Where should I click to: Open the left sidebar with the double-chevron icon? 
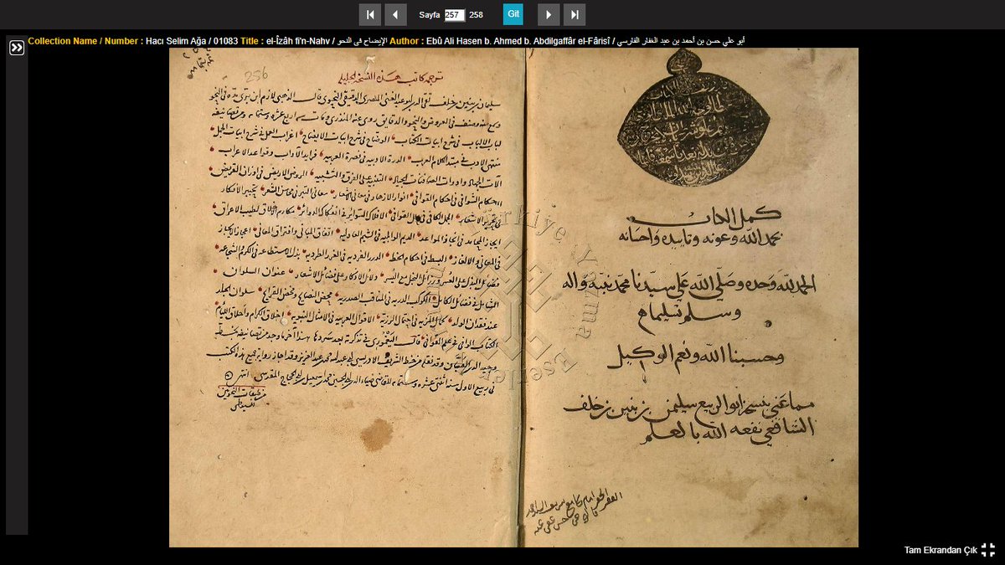17,48
